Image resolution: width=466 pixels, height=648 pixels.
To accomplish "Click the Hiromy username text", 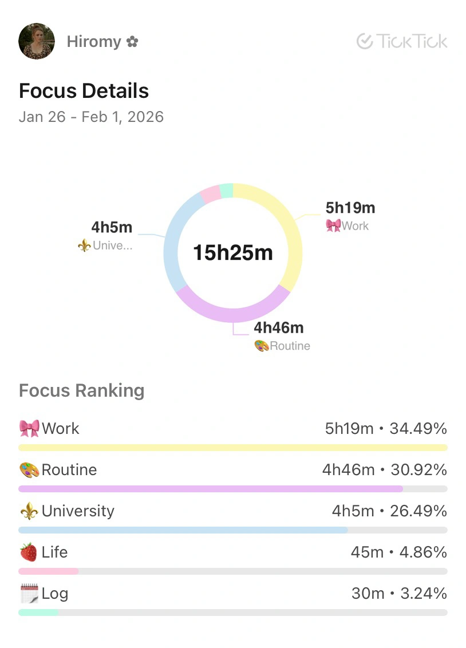I will point(94,42).
